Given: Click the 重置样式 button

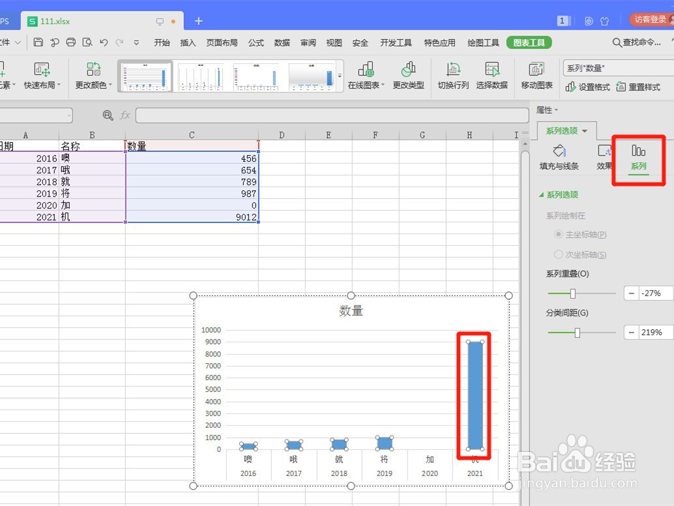Looking at the screenshot, I should pyautogui.click(x=638, y=87).
